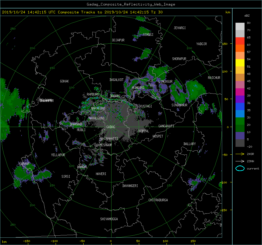
Task: Click the yellow 24SR track arrow
Action: (240, 154)
